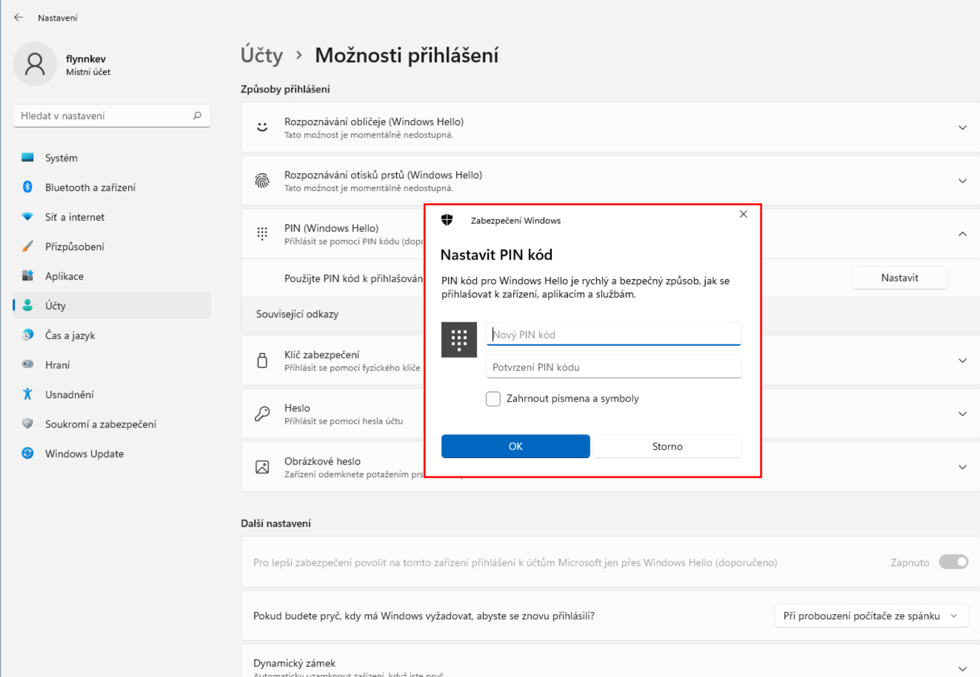Toggle the Windows Hello Zapnuto switch
The height and width of the screenshot is (677, 980).
953,562
